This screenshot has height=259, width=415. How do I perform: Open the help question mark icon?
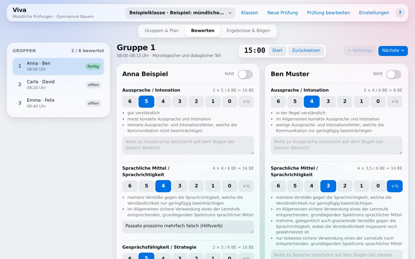pos(400,13)
